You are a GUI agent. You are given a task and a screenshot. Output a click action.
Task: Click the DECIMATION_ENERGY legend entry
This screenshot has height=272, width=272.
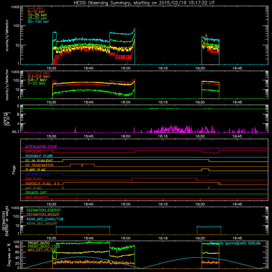44,210
